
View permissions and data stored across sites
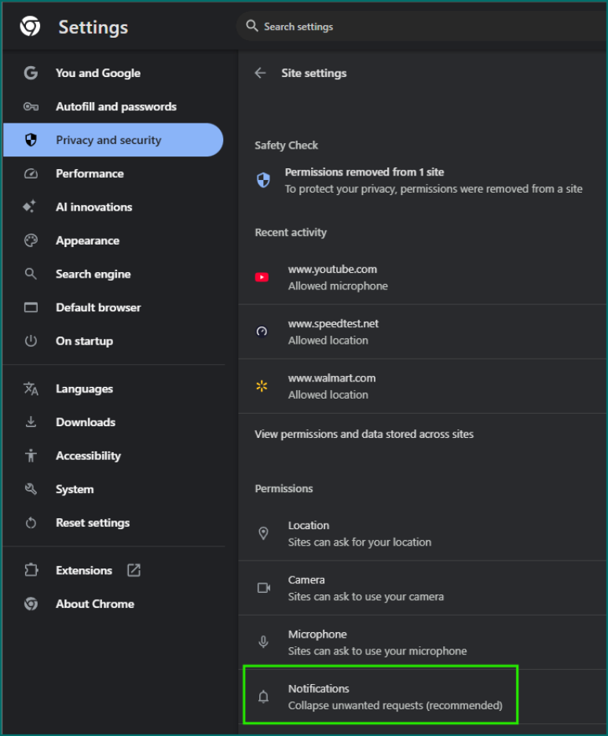pyautogui.click(x=364, y=434)
